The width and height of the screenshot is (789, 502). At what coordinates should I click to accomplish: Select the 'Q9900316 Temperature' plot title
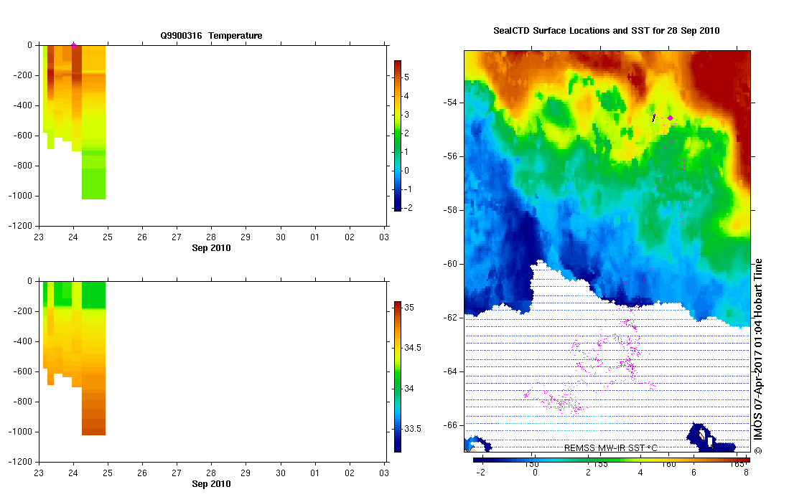[211, 36]
